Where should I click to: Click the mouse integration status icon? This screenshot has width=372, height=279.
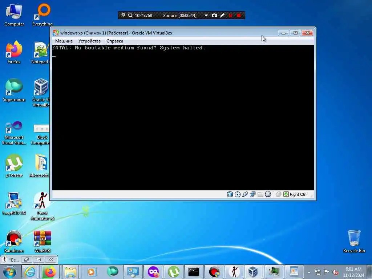[x=279, y=194]
